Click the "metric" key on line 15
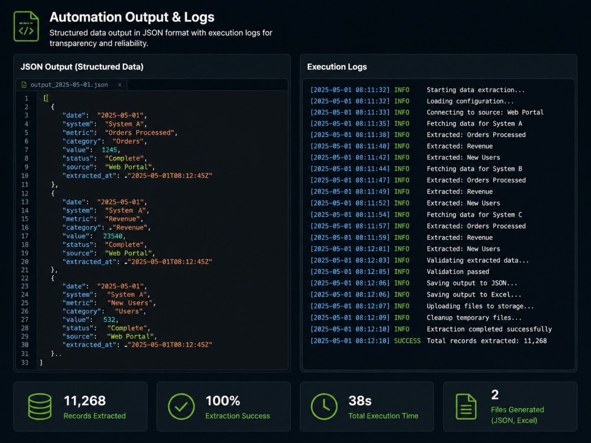 pyautogui.click(x=78, y=219)
